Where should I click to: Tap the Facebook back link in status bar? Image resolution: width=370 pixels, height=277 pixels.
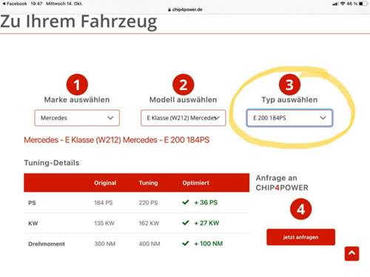click(15, 4)
